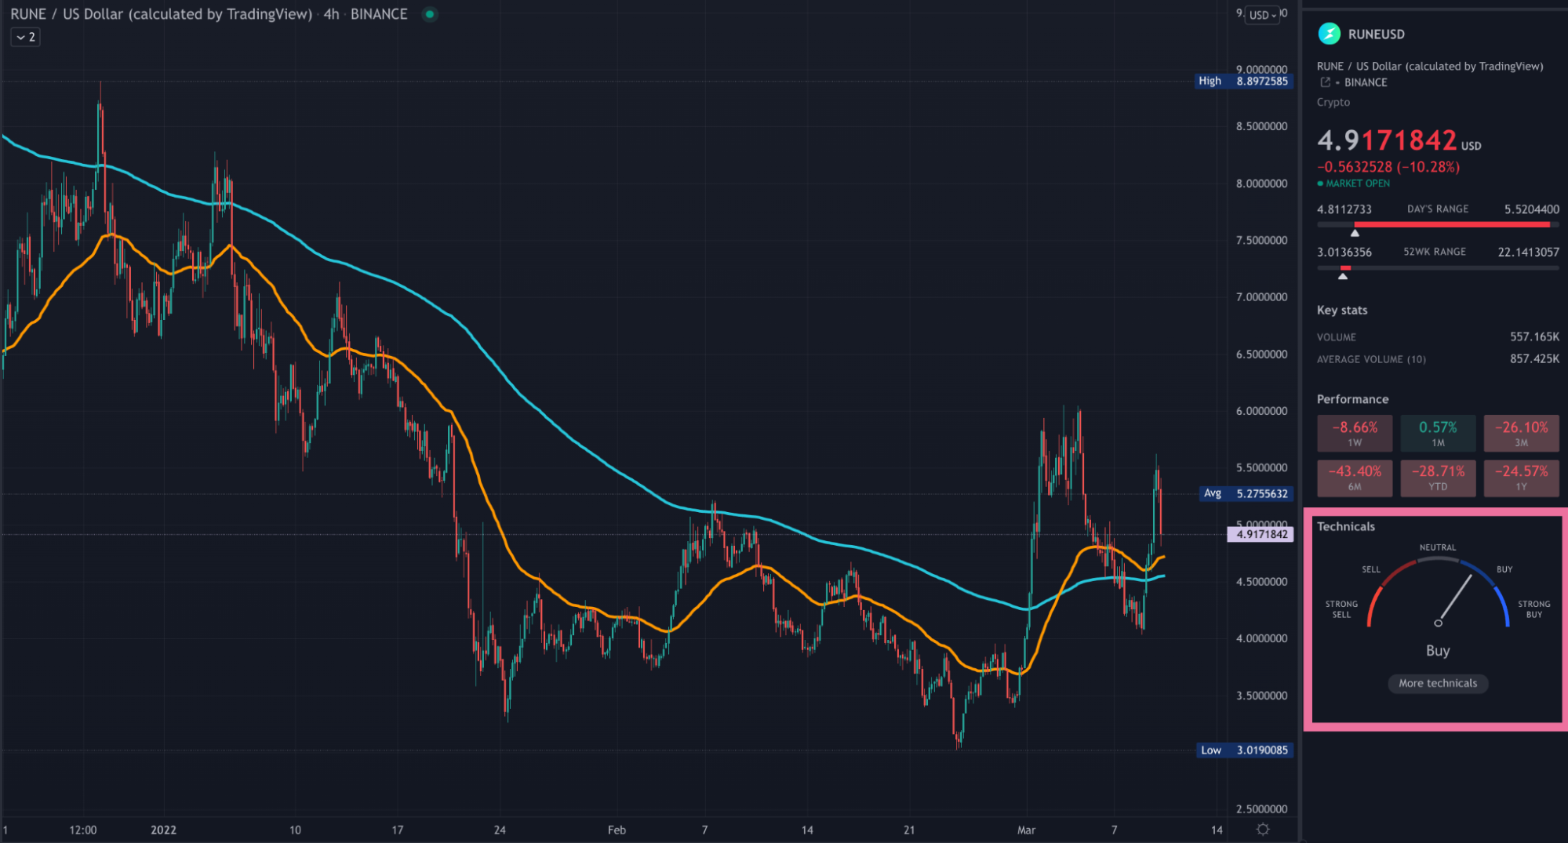Click the 2022 label on time axis
Image resolution: width=1568 pixels, height=843 pixels.
coord(163,830)
